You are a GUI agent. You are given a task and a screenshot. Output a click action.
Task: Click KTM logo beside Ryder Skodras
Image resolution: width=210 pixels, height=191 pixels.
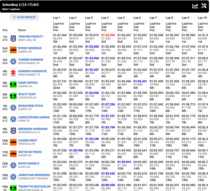(x=13, y=50)
